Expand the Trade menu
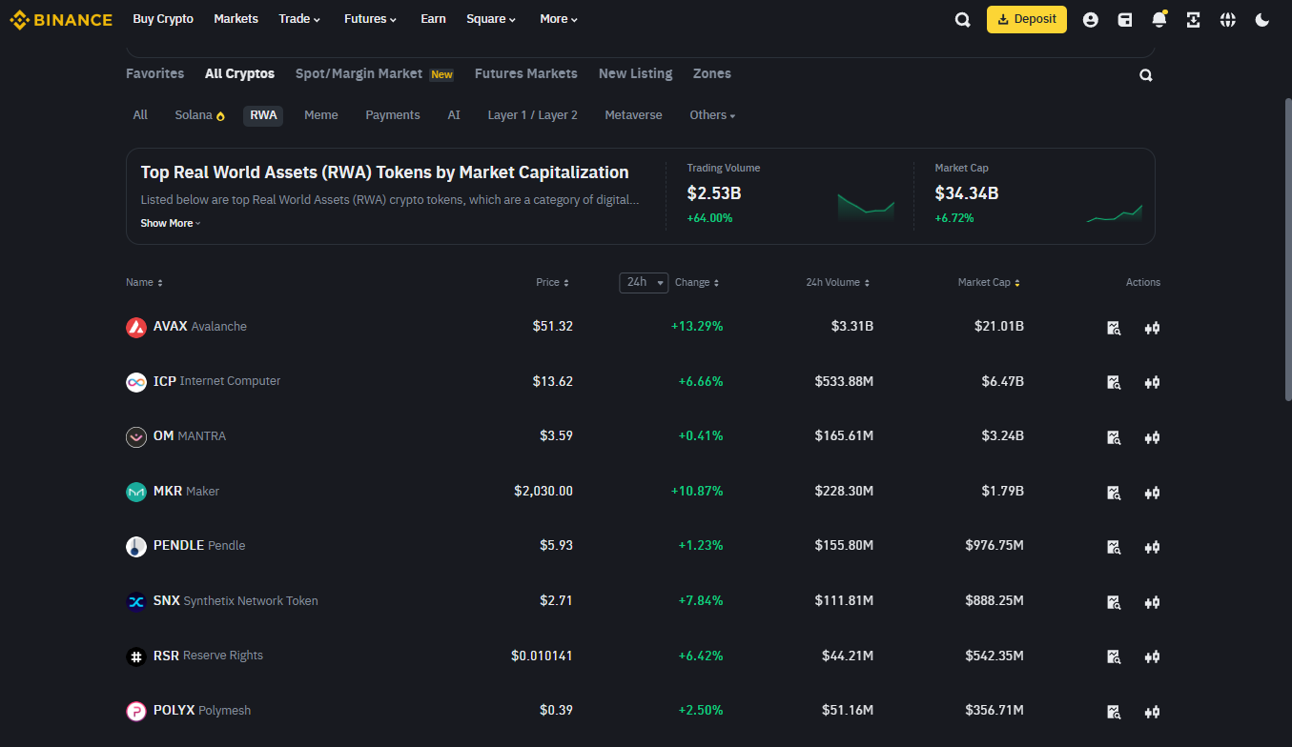1292x747 pixels. coord(299,19)
